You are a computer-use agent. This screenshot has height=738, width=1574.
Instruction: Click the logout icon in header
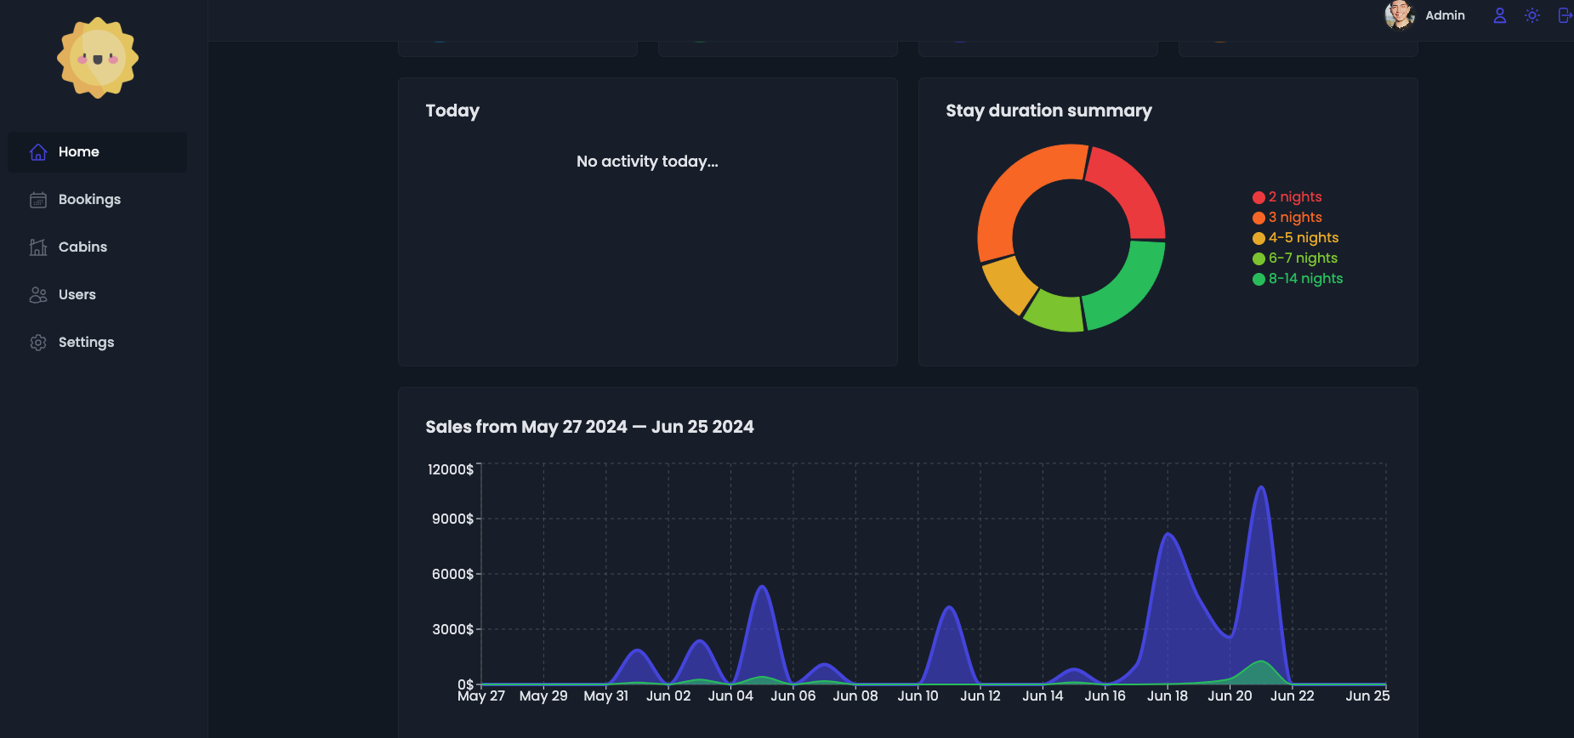(1564, 15)
